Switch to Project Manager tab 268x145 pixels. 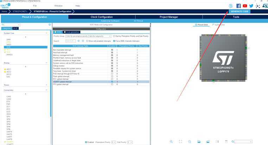point(169,17)
